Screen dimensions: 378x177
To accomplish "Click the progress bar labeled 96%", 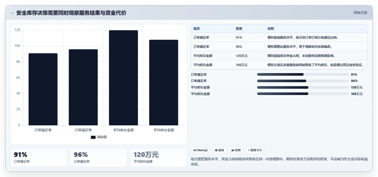I will click(303, 81).
